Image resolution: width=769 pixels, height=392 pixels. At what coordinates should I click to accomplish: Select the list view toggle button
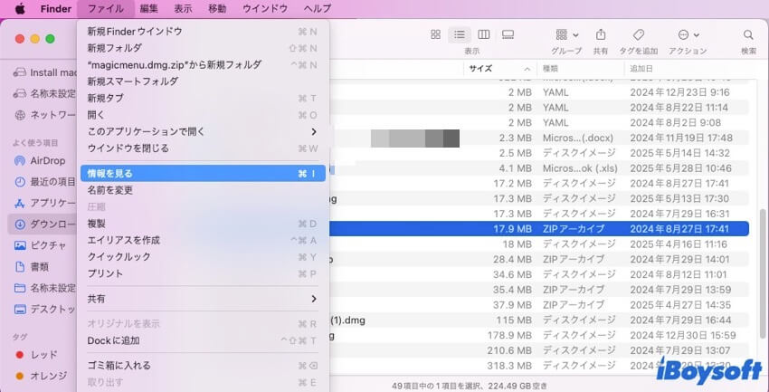(x=460, y=34)
